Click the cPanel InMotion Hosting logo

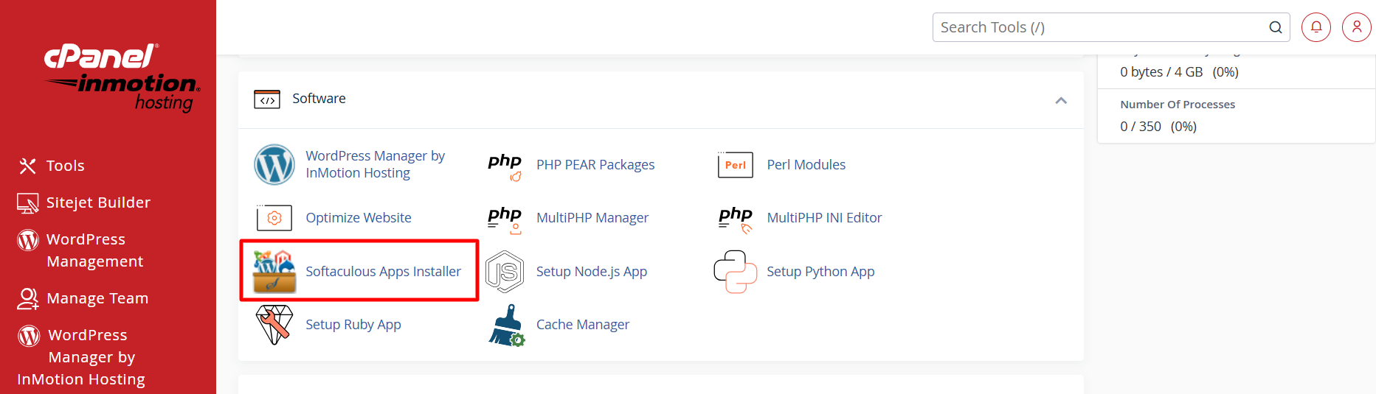tap(122, 77)
